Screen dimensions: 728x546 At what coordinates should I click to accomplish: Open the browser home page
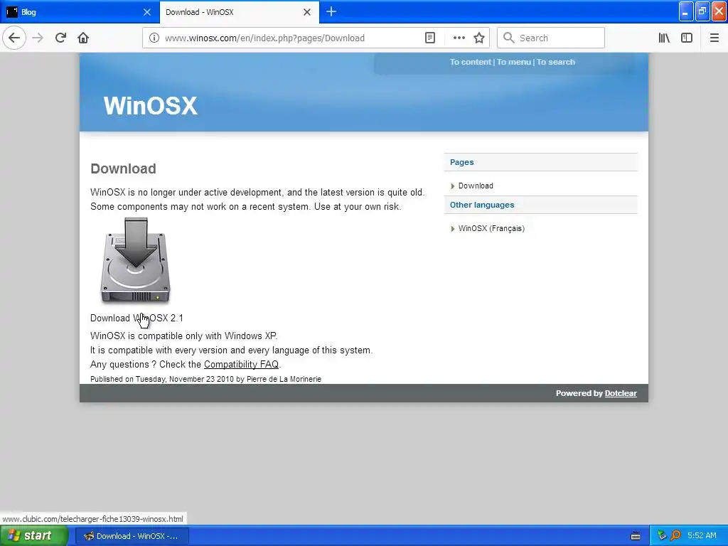[x=83, y=38]
